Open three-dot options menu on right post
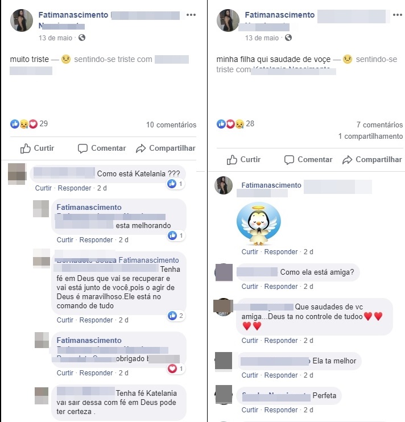405x422 pixels. [397, 15]
